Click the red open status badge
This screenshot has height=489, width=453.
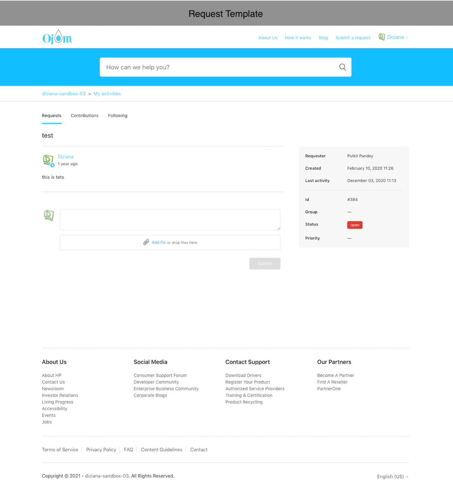(355, 225)
